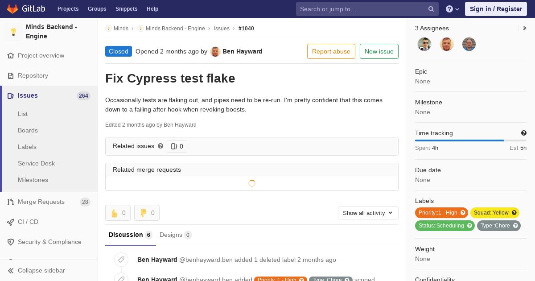Image resolution: width=535 pixels, height=281 pixels.
Task: Click Ben Hayward author link
Action: click(x=242, y=51)
